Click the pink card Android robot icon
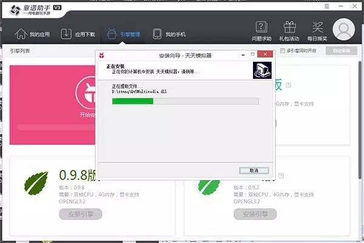 pyautogui.click(x=86, y=93)
